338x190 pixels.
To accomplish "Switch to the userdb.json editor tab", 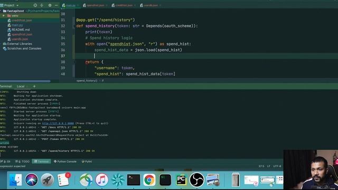I will point(151,5).
